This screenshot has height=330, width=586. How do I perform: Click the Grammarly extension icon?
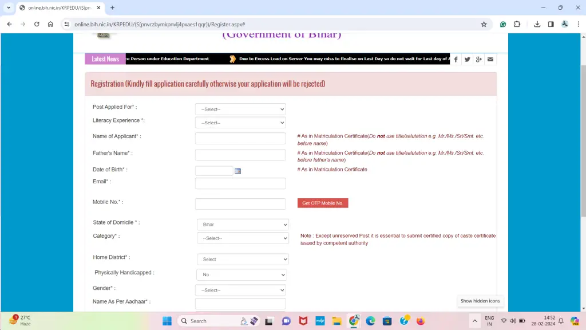click(x=503, y=24)
